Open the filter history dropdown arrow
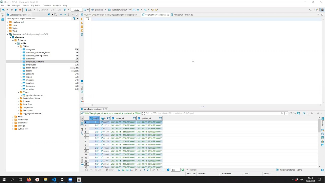This screenshot has height=183, width=325. (286, 113)
